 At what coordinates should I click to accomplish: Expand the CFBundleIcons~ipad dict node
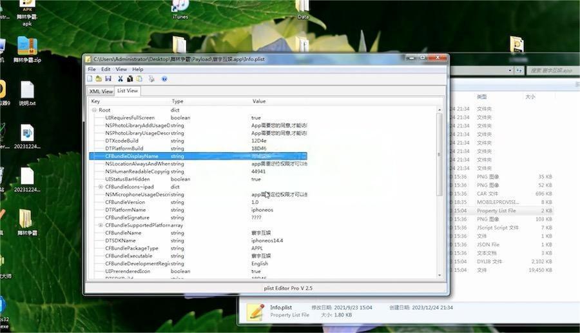click(x=101, y=187)
